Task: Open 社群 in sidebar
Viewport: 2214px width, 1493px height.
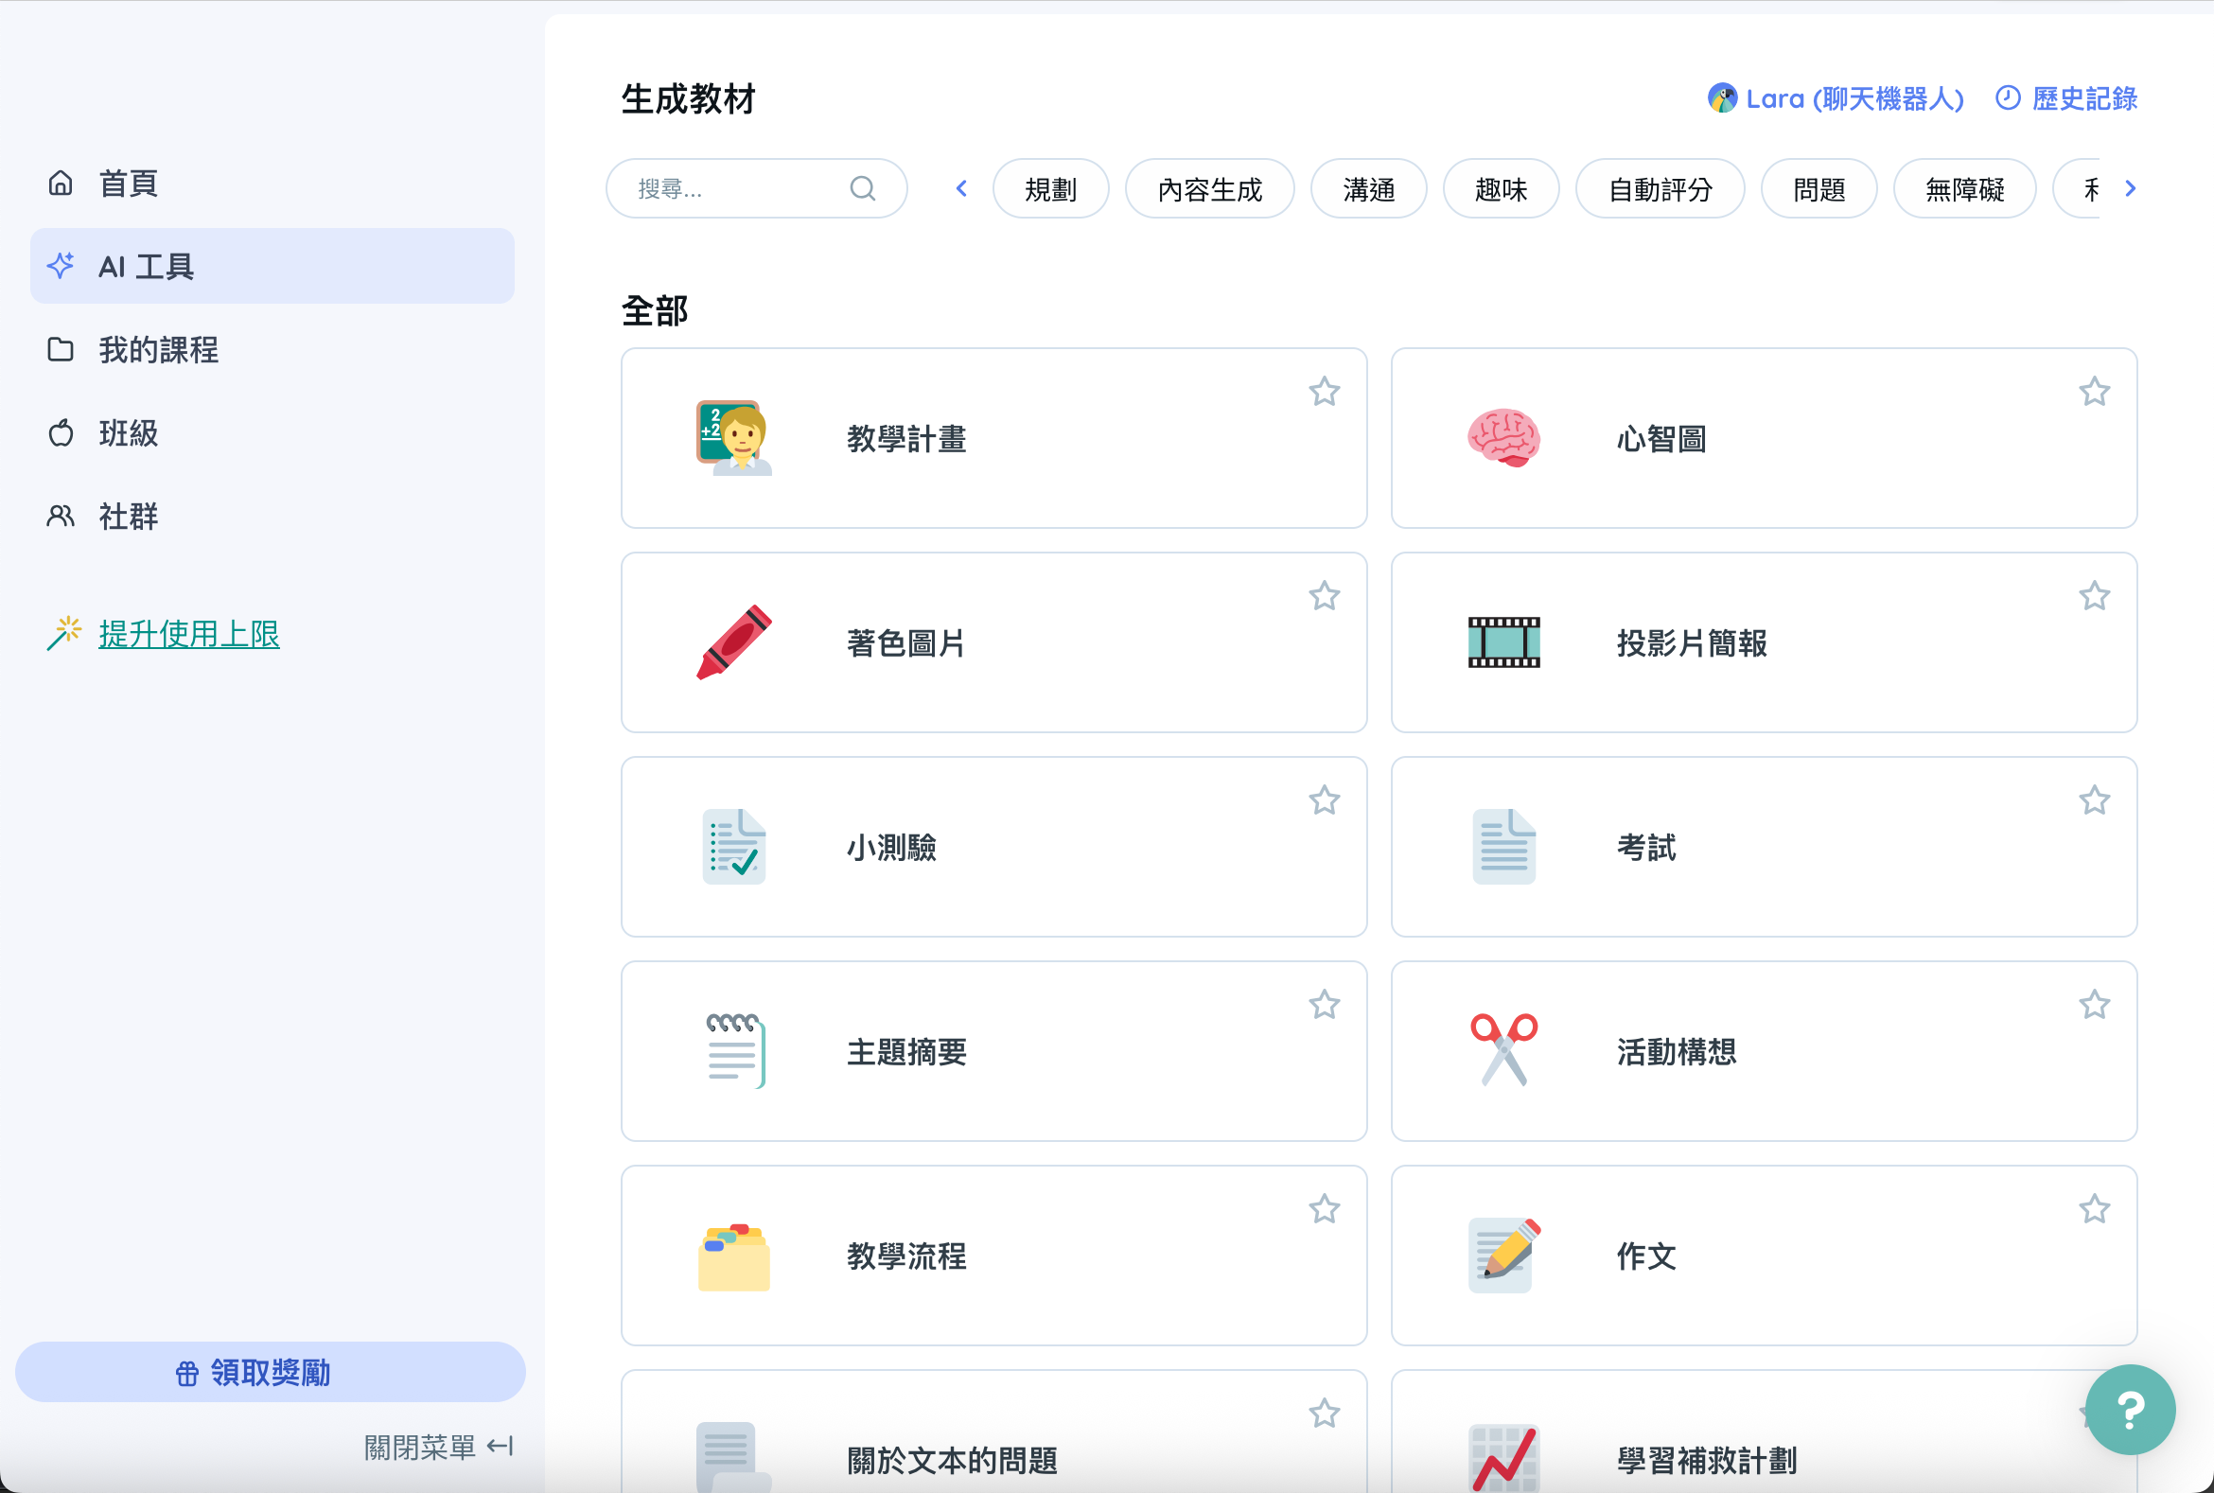Action: 272,516
